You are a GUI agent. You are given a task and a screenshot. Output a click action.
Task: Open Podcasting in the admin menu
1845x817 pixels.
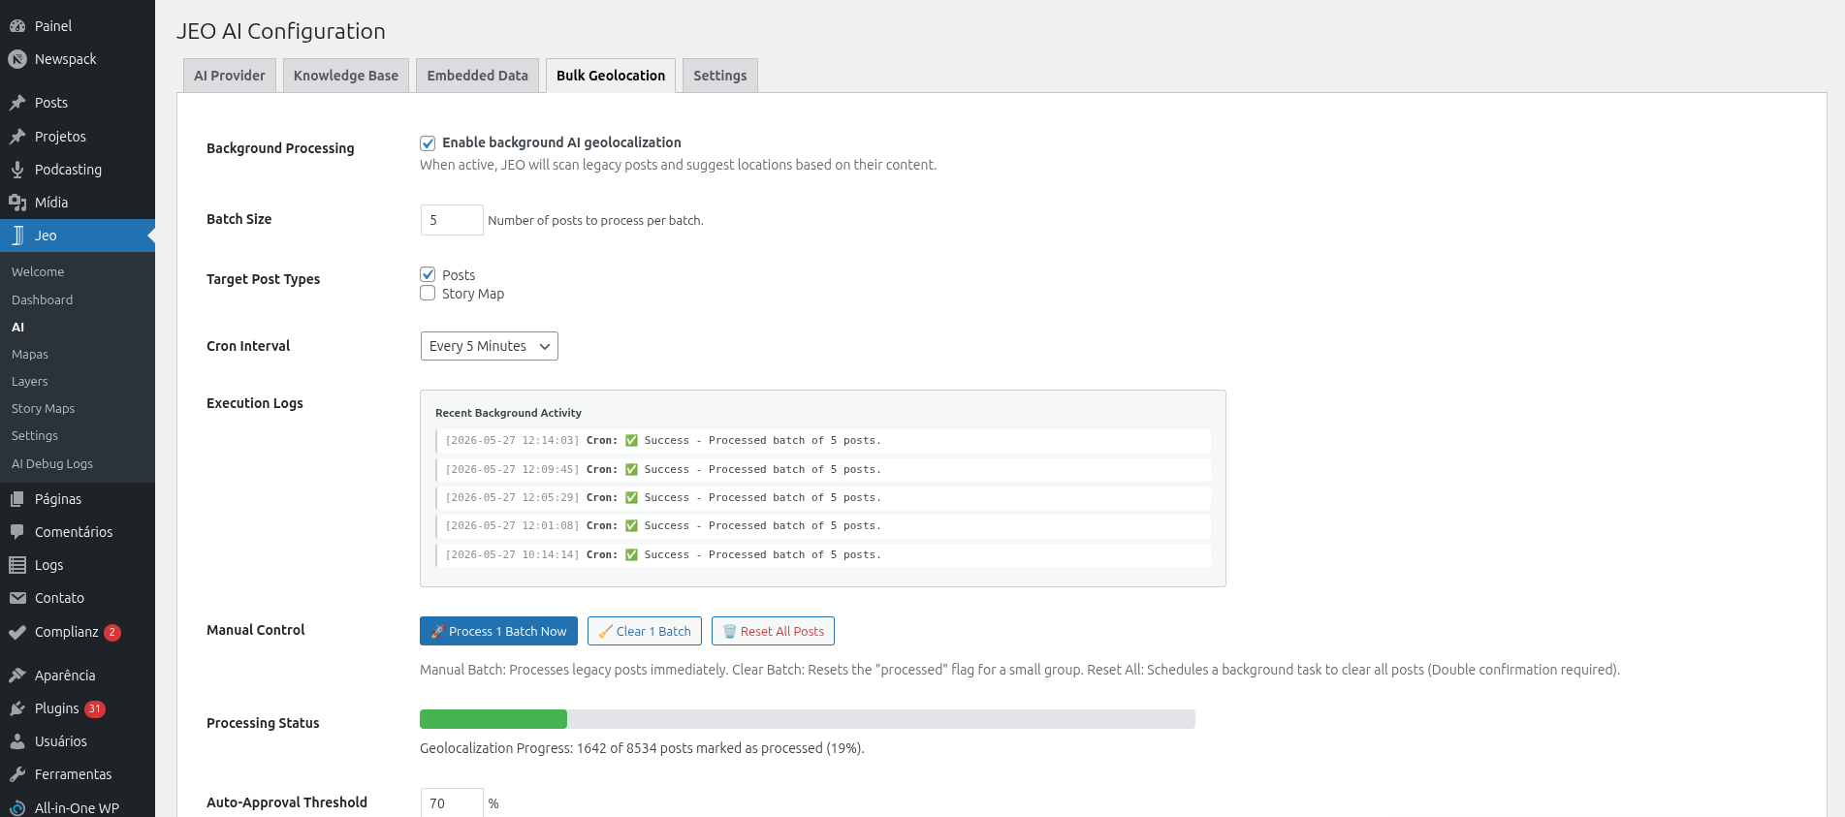click(x=68, y=170)
